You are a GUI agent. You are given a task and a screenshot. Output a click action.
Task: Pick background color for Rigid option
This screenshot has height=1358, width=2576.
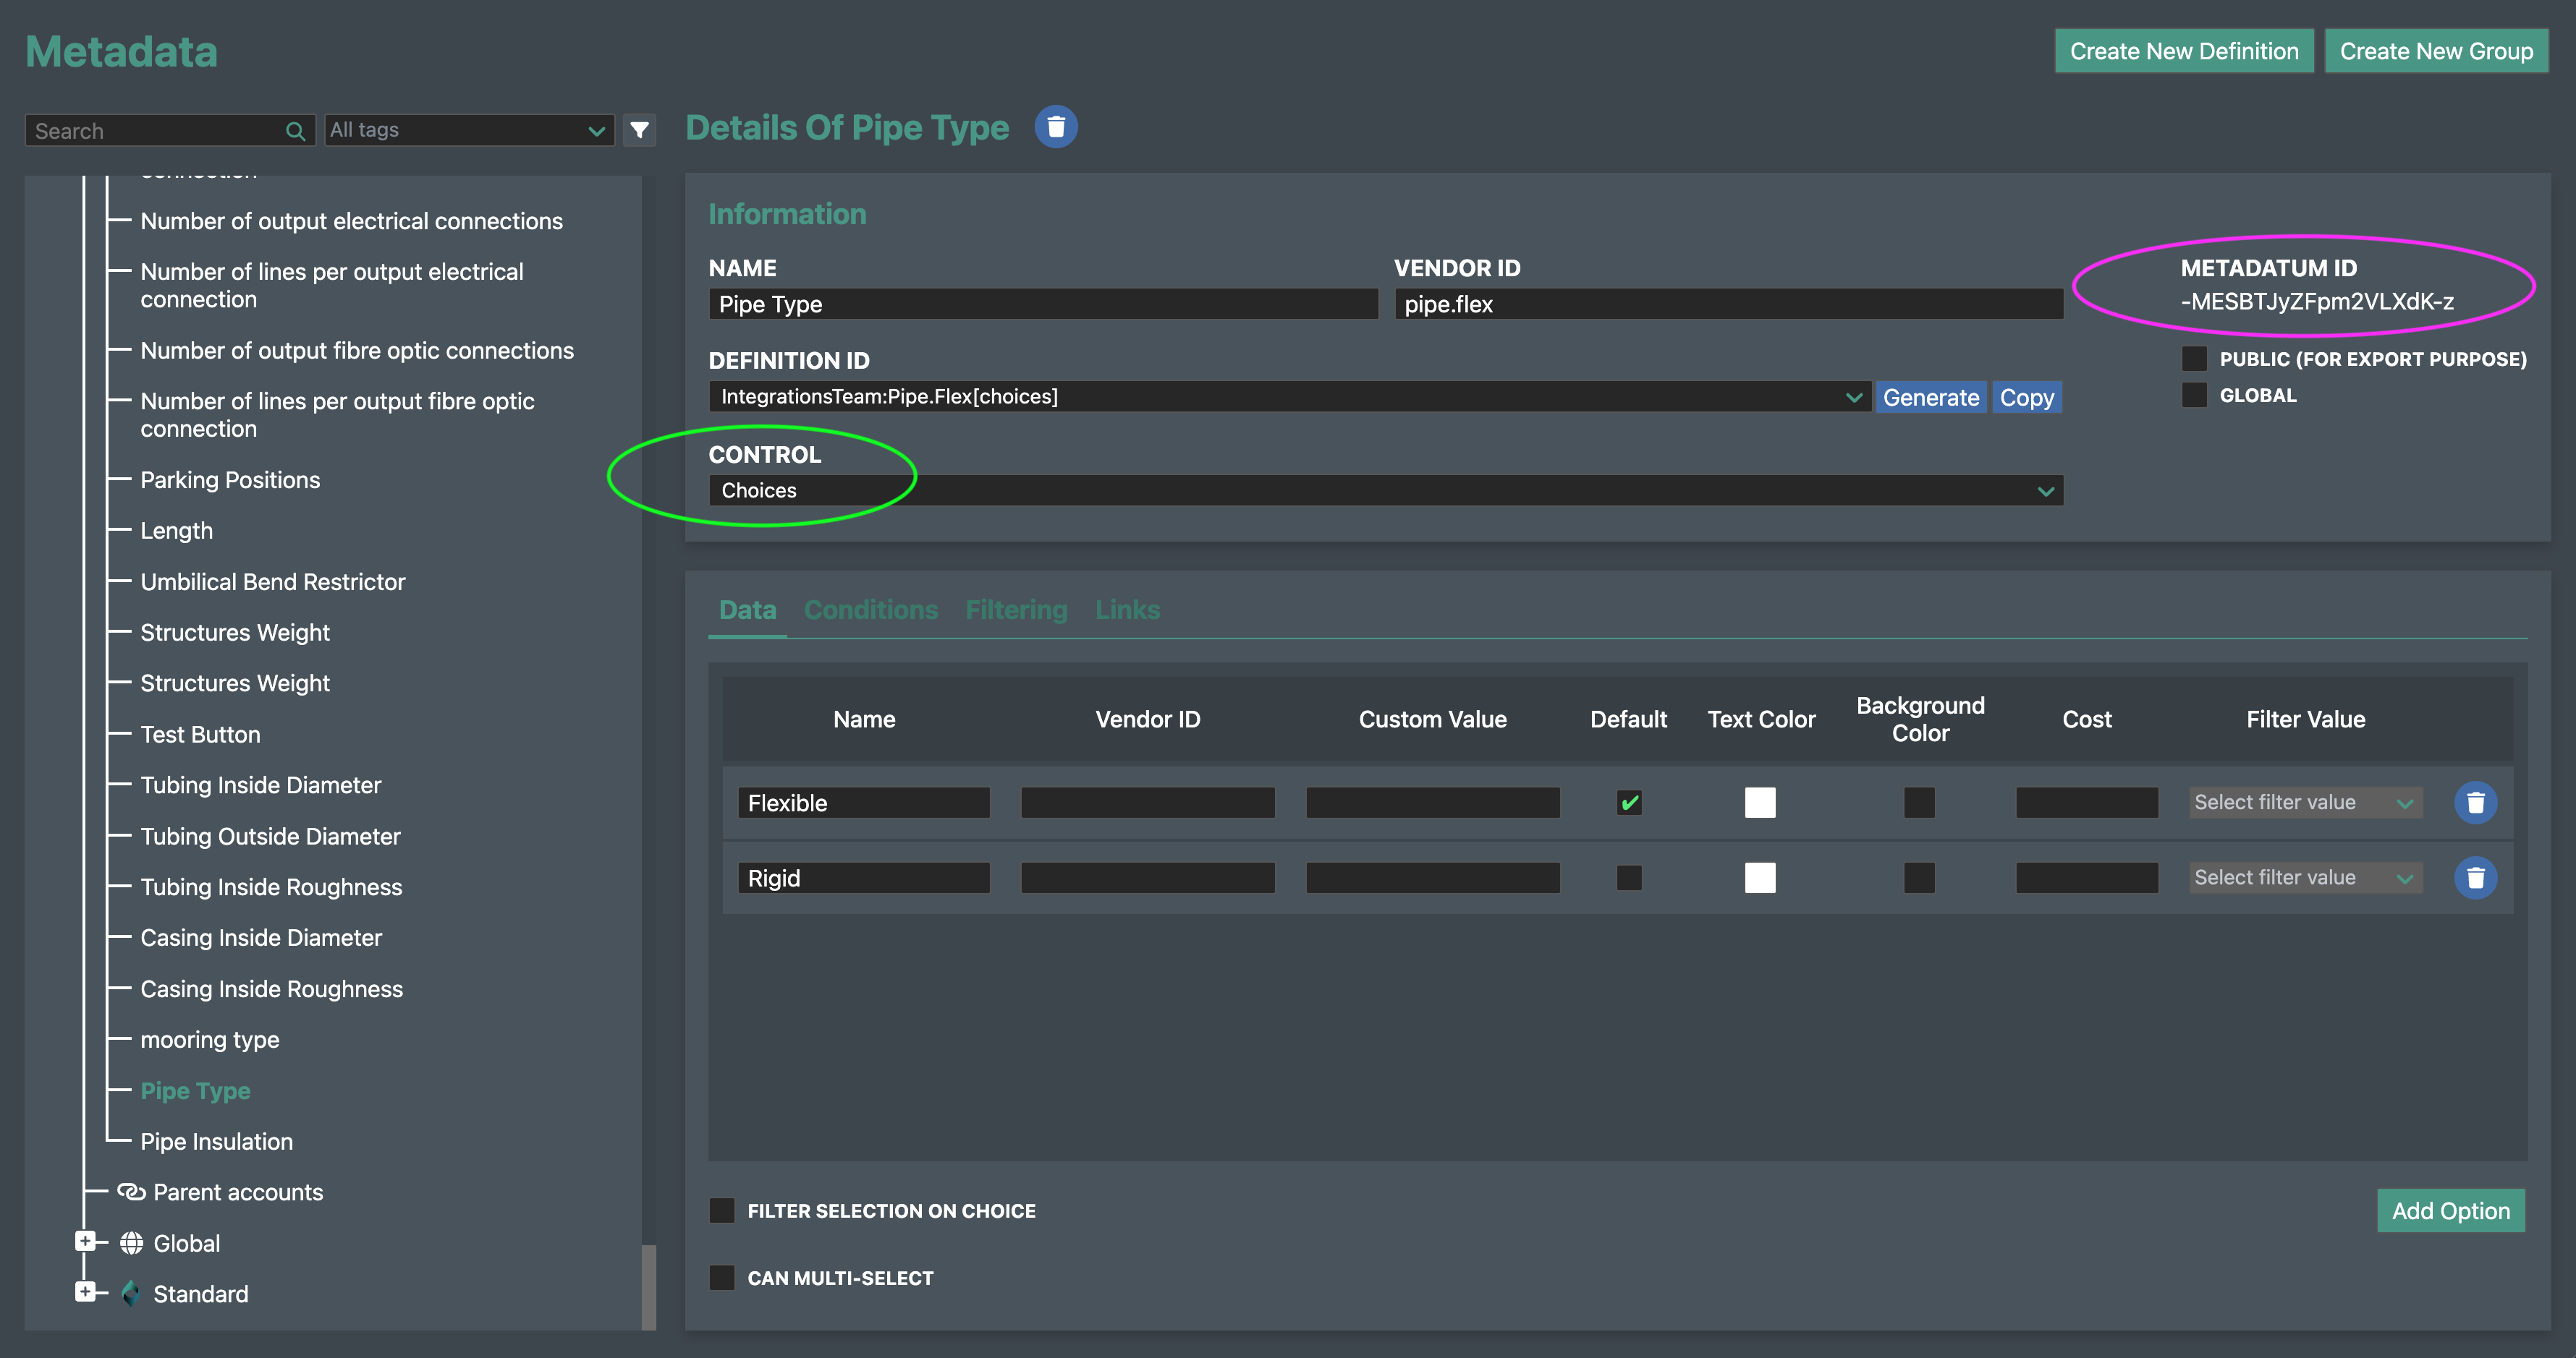[1919, 877]
